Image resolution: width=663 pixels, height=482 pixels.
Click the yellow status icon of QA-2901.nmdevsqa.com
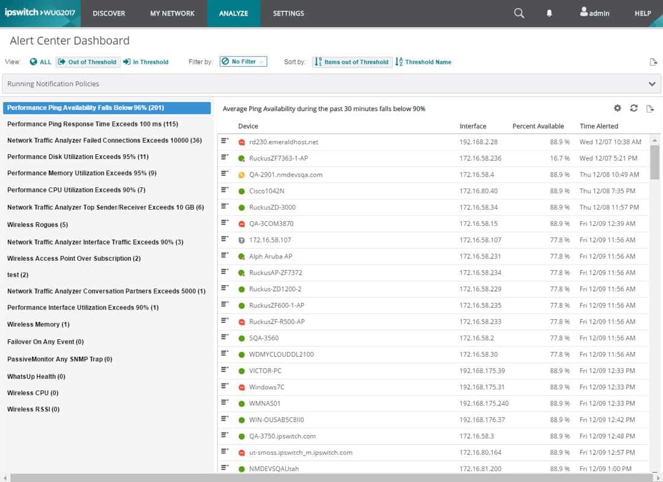point(242,175)
